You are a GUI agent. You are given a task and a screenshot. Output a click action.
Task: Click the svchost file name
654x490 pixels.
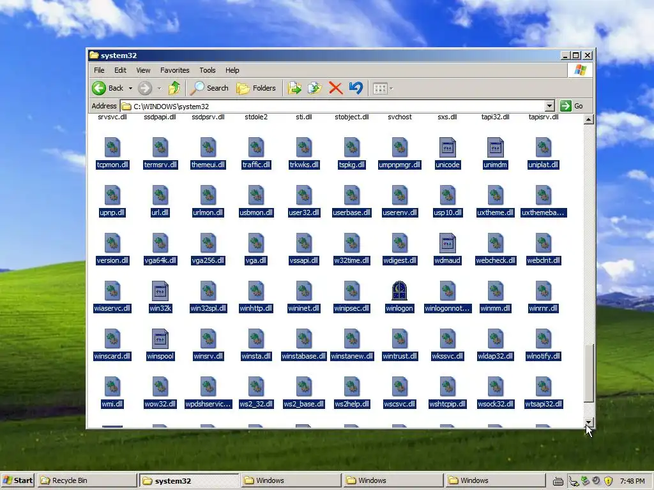coord(400,117)
